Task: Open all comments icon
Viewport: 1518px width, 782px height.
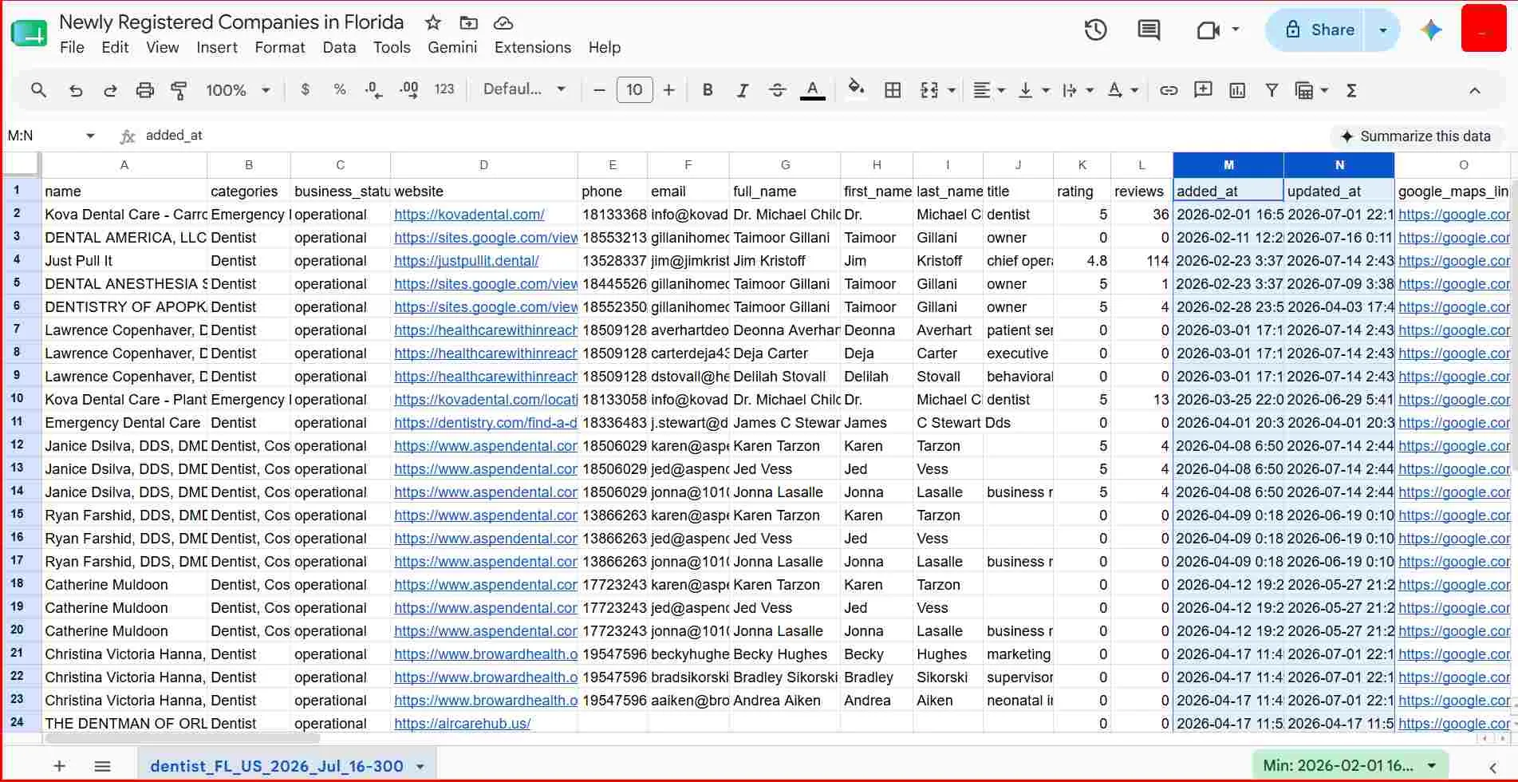Action: click(x=1149, y=30)
